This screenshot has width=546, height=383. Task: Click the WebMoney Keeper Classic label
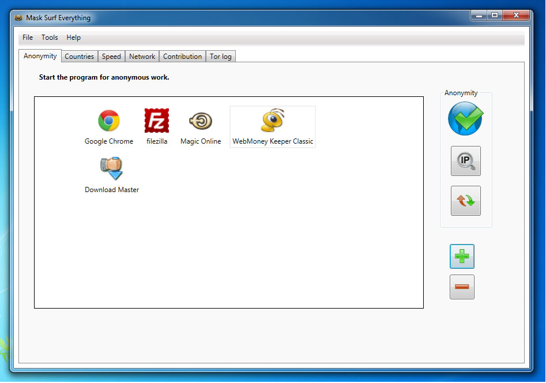pos(273,141)
